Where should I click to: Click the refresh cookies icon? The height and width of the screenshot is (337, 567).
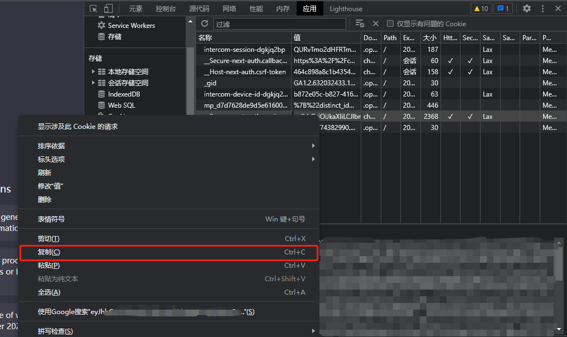pos(205,23)
